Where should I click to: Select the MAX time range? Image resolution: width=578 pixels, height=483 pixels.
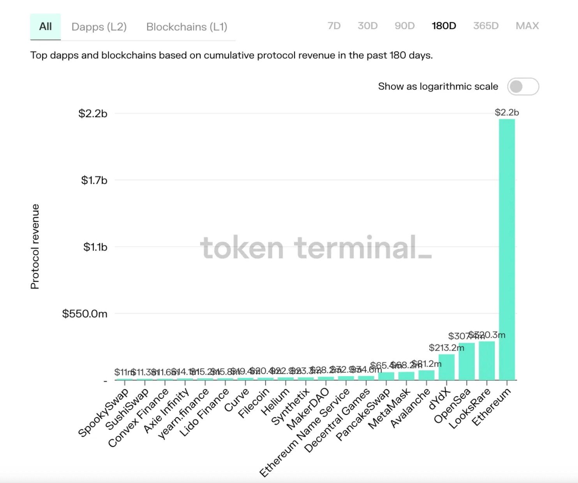tap(527, 26)
